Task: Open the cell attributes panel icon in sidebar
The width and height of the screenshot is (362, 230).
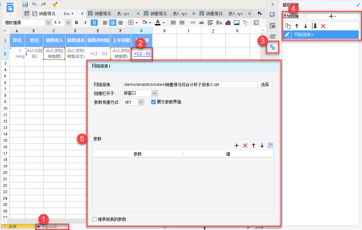Action: point(273,26)
